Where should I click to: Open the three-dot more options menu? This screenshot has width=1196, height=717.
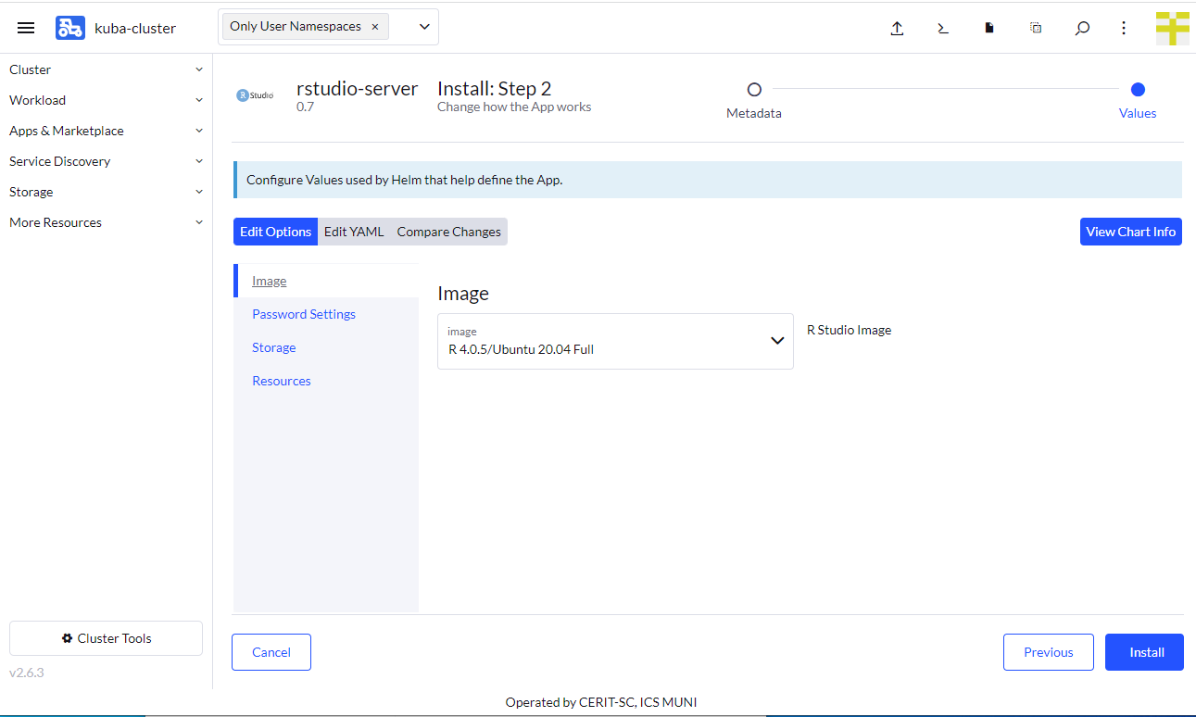1124,28
